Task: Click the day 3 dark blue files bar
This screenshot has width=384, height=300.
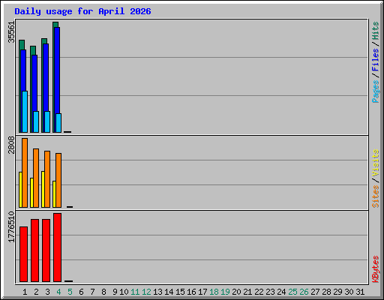Action: coord(46,77)
